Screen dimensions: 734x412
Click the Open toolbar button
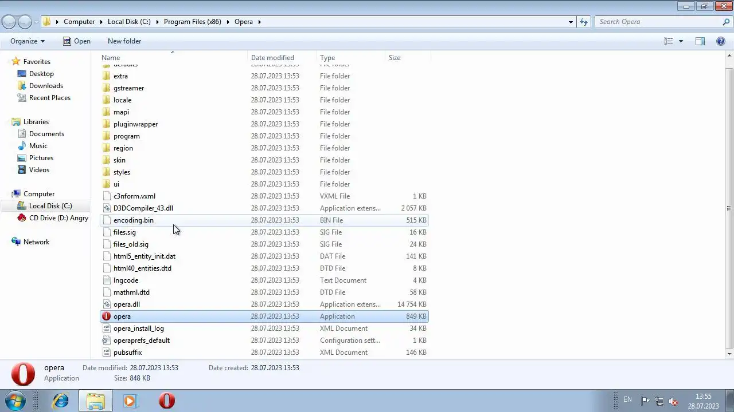click(77, 41)
